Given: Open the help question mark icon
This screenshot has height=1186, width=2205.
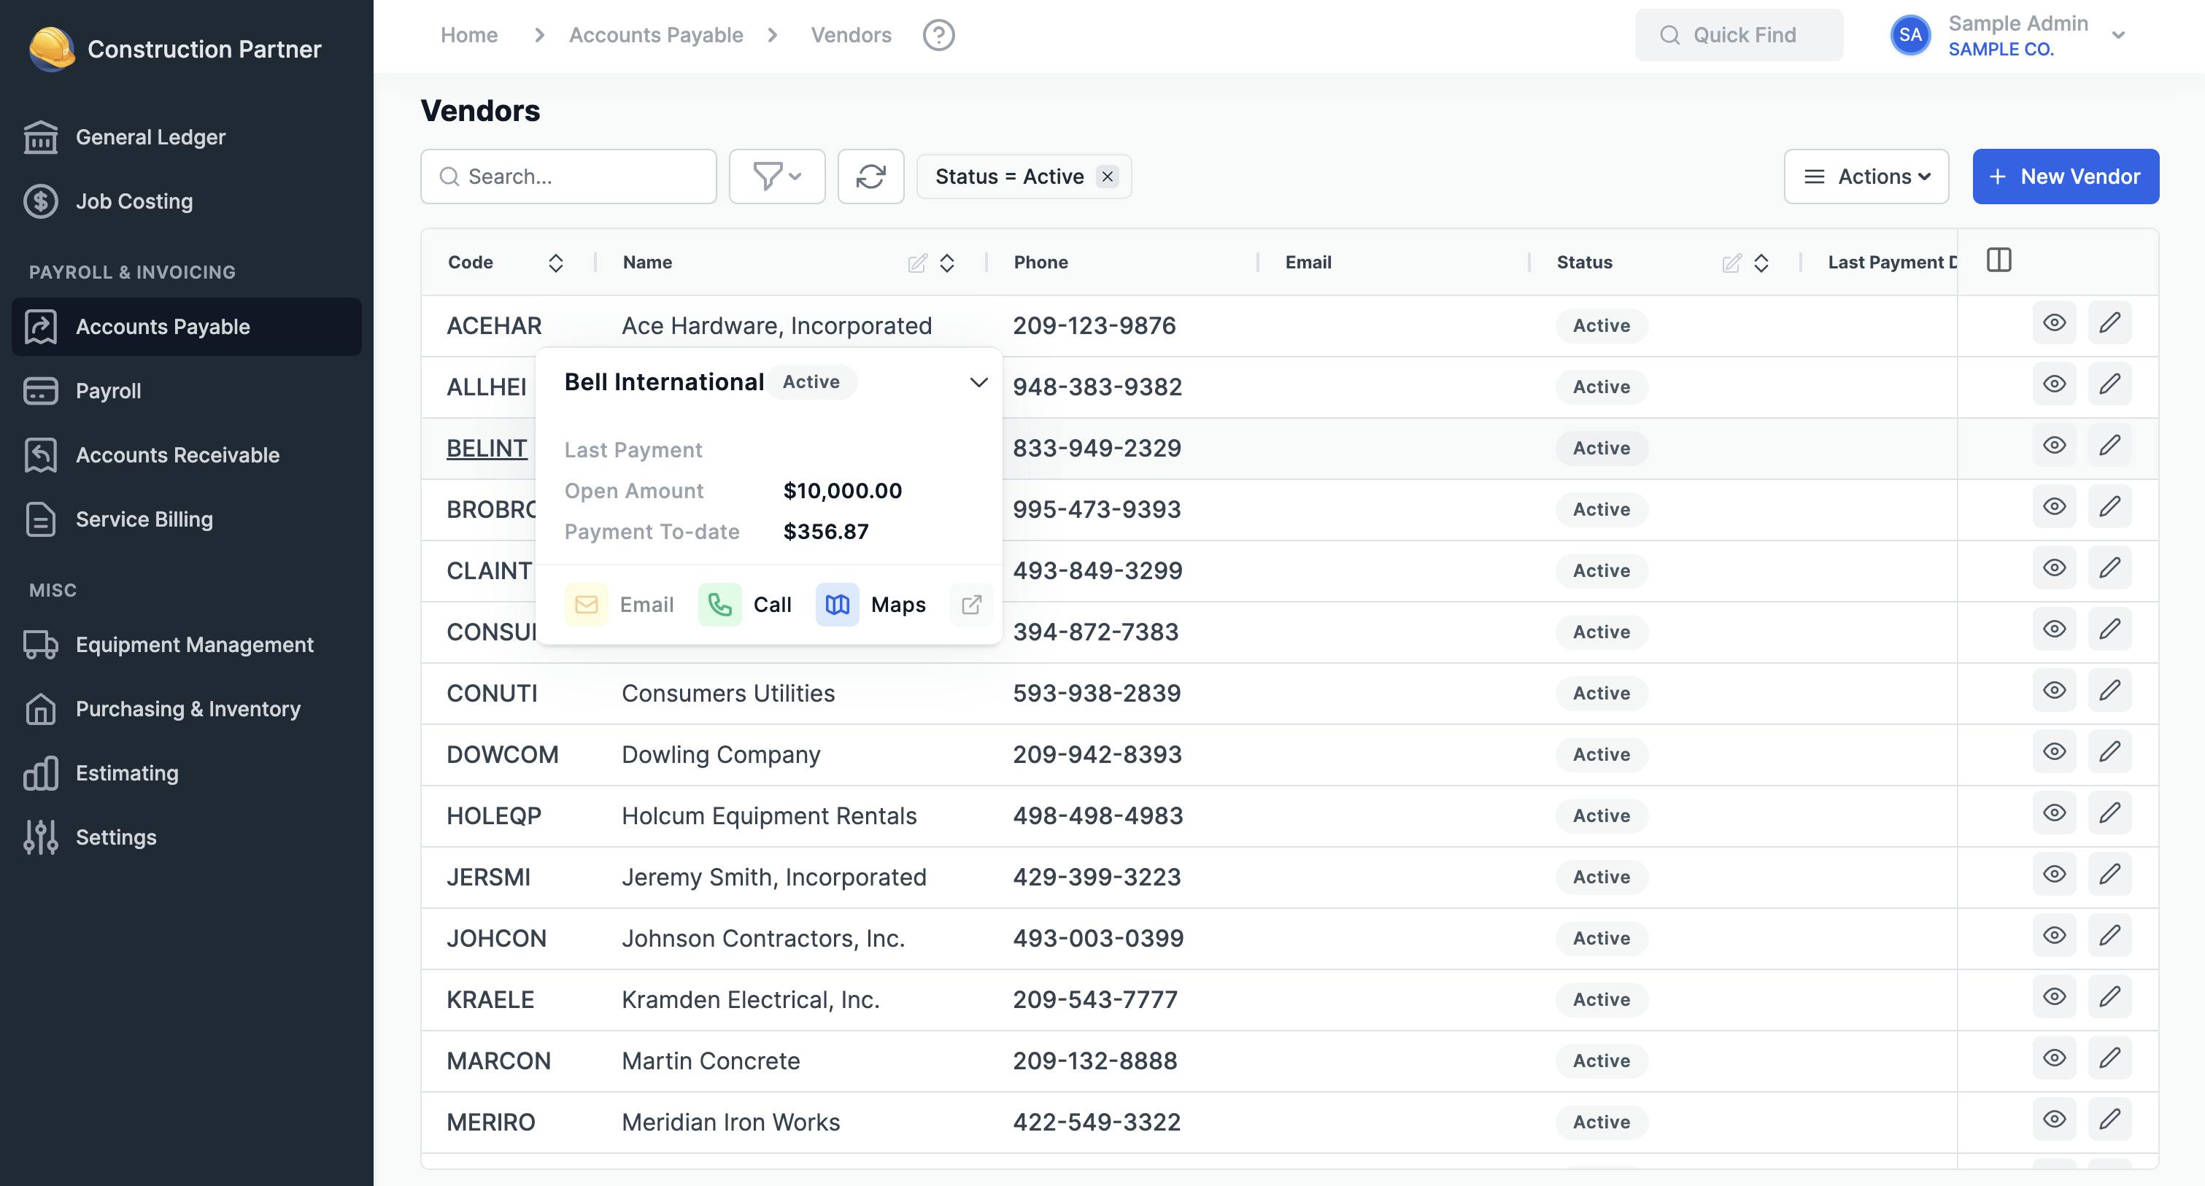Looking at the screenshot, I should click(x=938, y=35).
